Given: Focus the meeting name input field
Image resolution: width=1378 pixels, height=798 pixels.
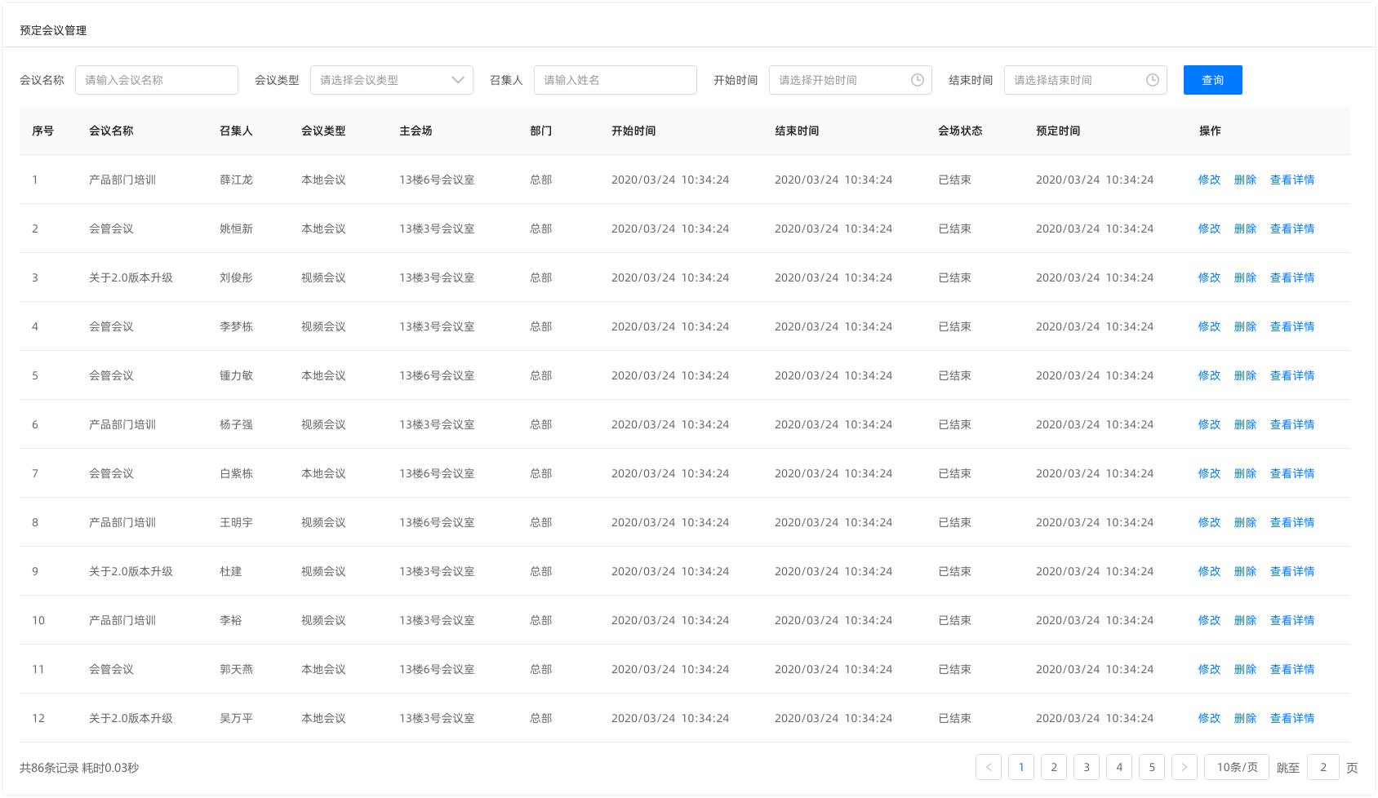Looking at the screenshot, I should [157, 80].
